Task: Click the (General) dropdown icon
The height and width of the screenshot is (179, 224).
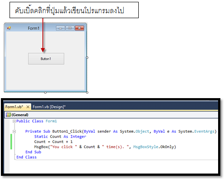Action: point(8,115)
